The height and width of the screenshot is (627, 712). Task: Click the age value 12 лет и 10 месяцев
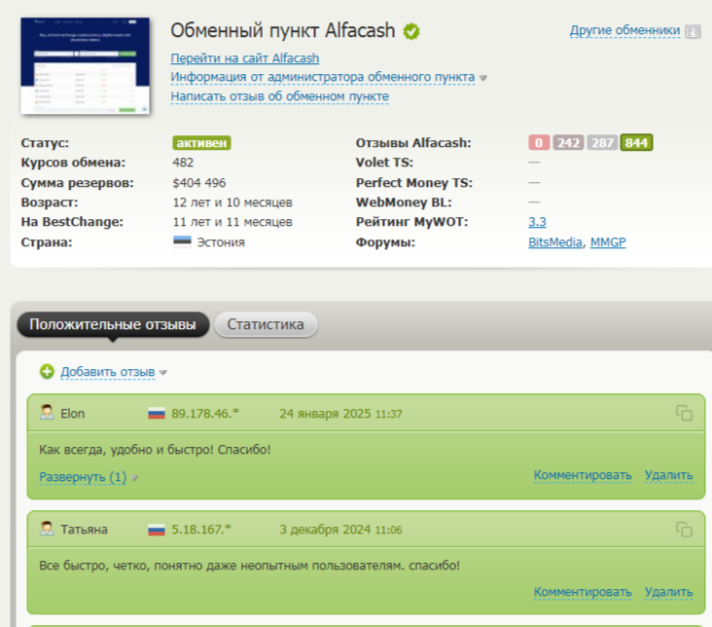(x=232, y=203)
